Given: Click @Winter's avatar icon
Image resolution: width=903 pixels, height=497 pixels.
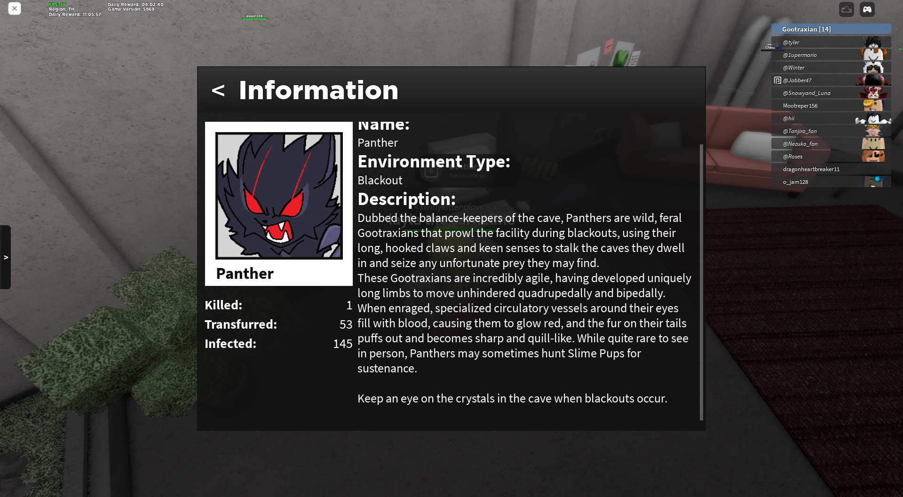Looking at the screenshot, I should 873,68.
